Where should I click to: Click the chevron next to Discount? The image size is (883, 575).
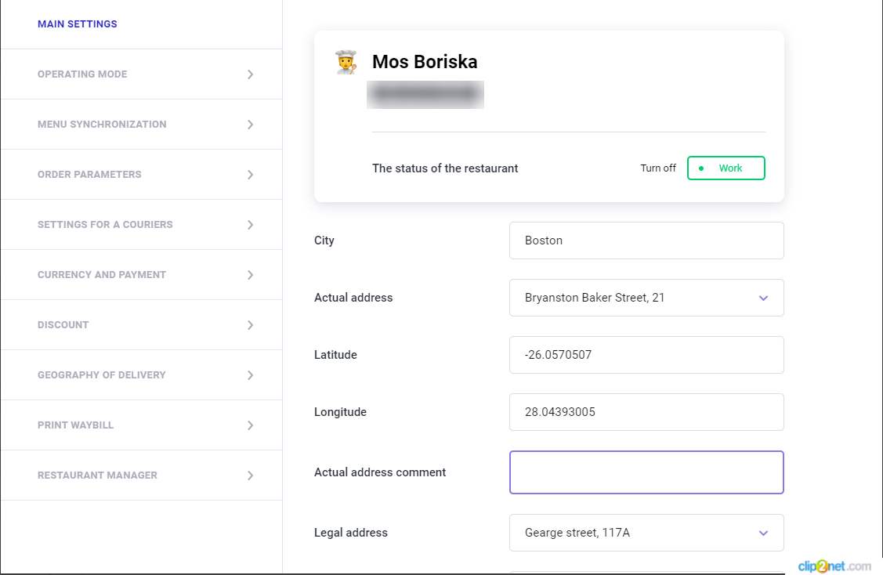tap(251, 325)
